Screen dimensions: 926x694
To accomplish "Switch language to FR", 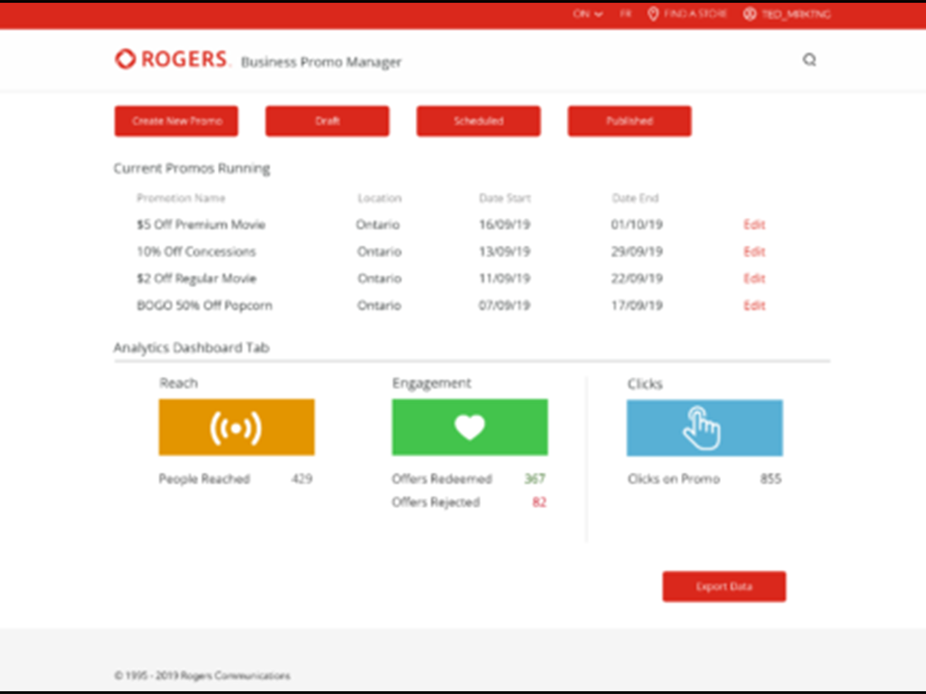I will [x=626, y=14].
